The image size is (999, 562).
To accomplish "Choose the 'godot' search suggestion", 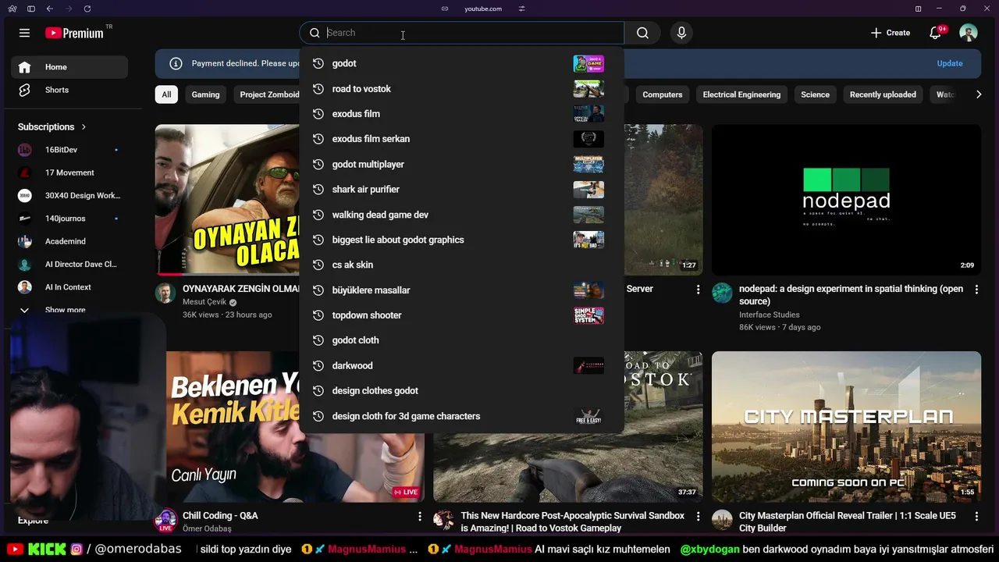I will click(461, 63).
